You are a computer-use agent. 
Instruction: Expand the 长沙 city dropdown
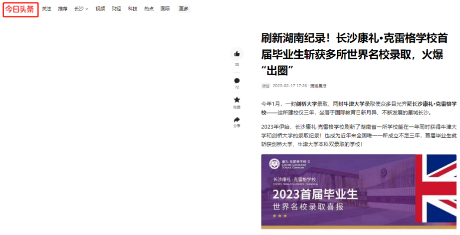81,9
